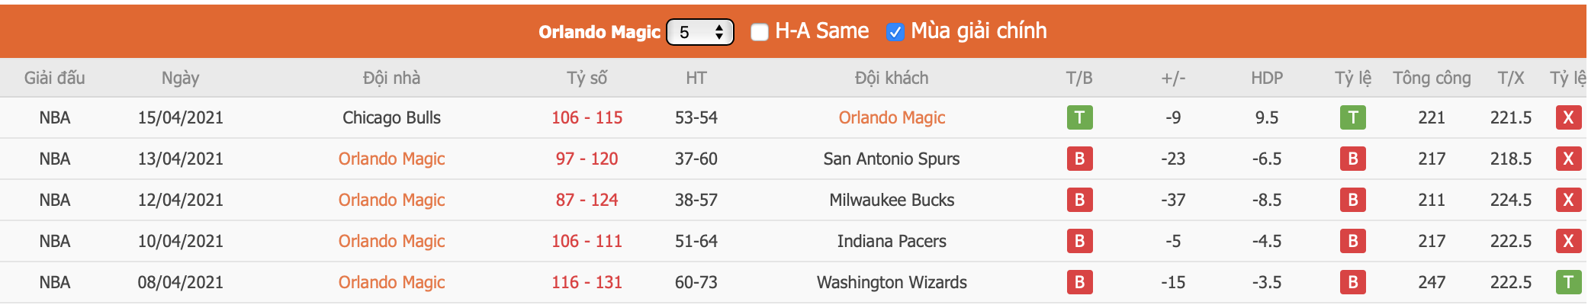Screen dimensions: 1588x305
Task: Click green T badge in Washington Wizards row T/X column
Action: click(x=1568, y=282)
